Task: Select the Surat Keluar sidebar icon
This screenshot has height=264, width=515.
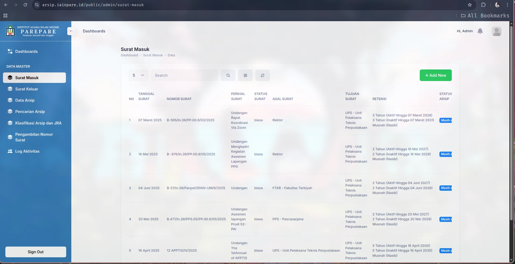Action: click(x=10, y=89)
